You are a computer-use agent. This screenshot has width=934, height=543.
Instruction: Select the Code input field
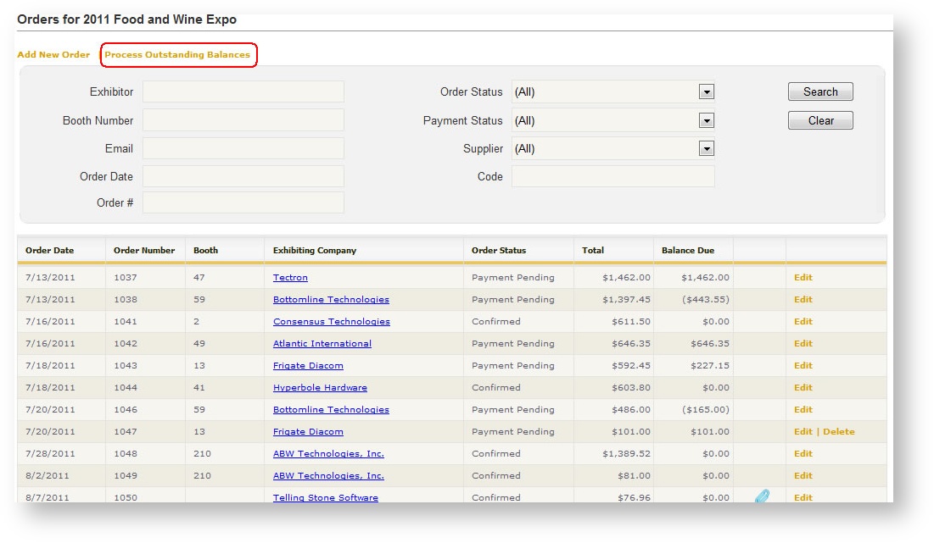[x=612, y=176]
